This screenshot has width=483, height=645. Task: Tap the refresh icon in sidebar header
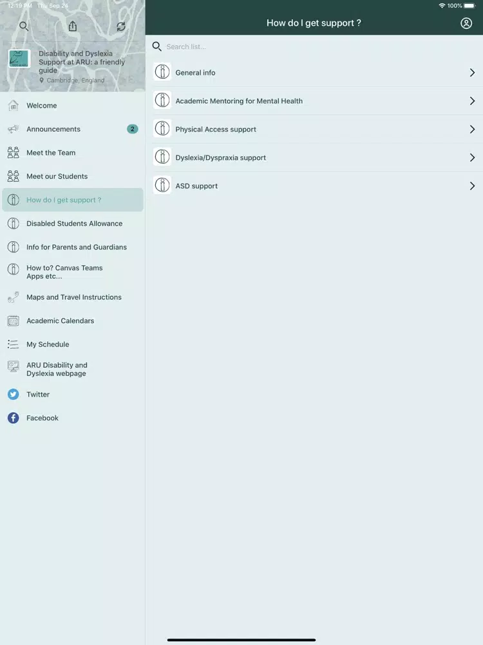tap(121, 26)
